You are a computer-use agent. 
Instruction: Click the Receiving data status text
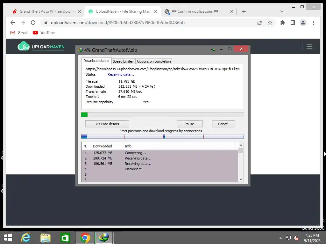click(121, 74)
